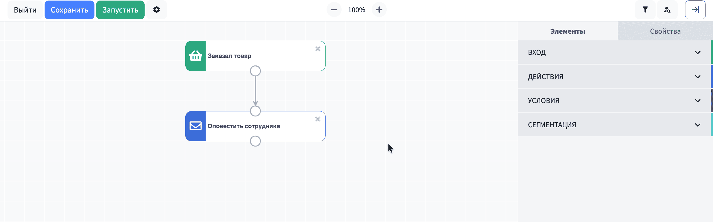
Task: Switch to the Элементы tab
Action: pos(568,31)
